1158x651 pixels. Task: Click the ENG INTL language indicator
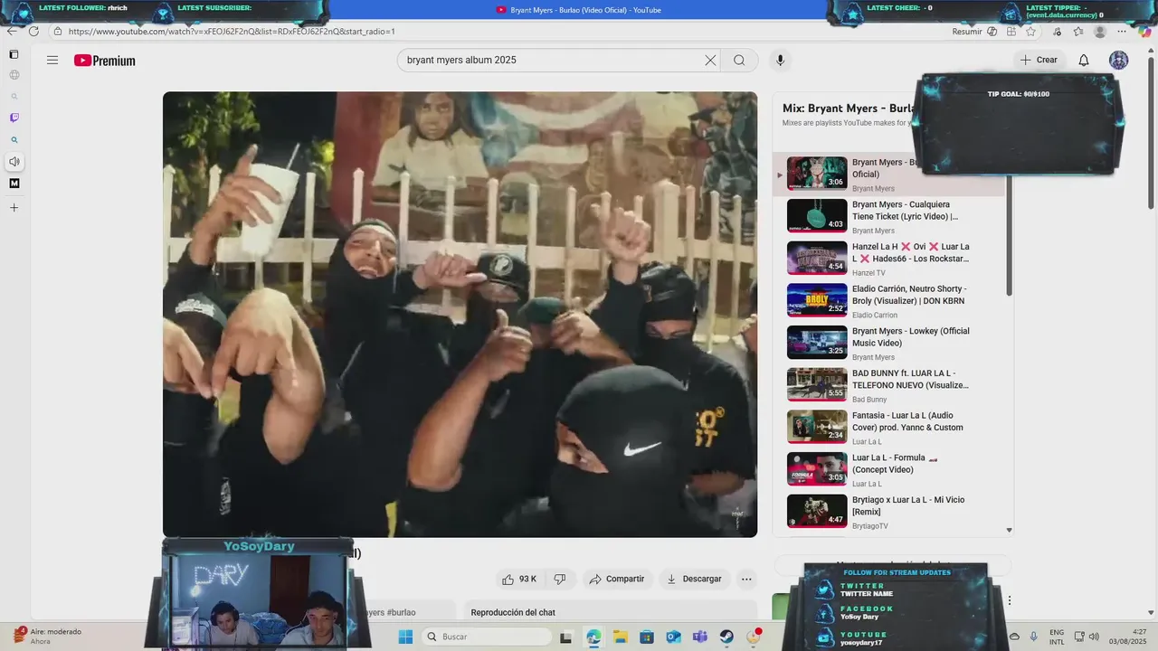tap(1057, 637)
